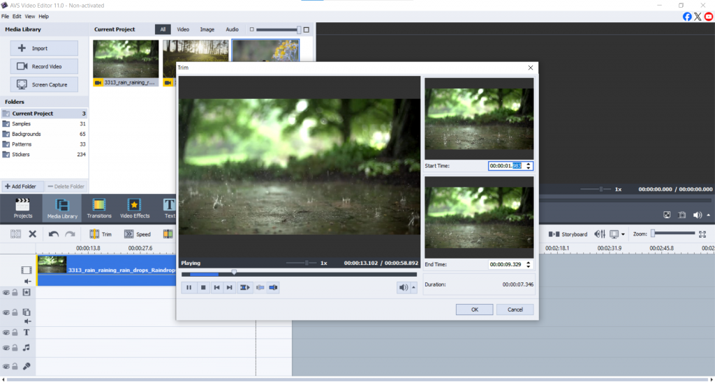The width and height of the screenshot is (715, 382).
Task: Set trim end marker at current position
Action: pyautogui.click(x=273, y=287)
